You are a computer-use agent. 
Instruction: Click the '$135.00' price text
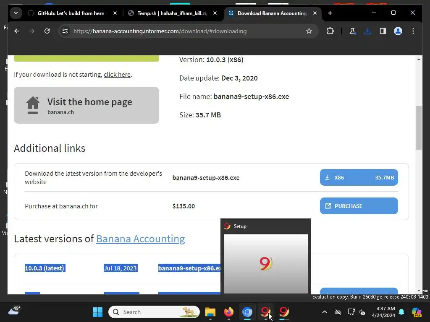(184, 206)
